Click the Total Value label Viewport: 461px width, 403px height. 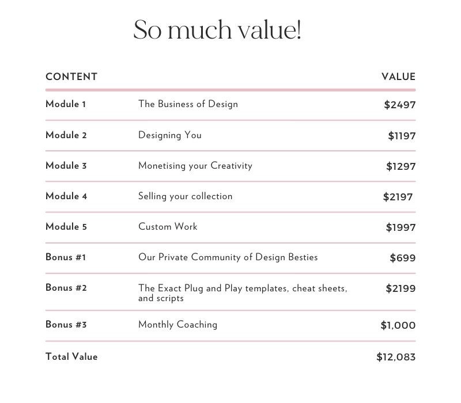(71, 357)
